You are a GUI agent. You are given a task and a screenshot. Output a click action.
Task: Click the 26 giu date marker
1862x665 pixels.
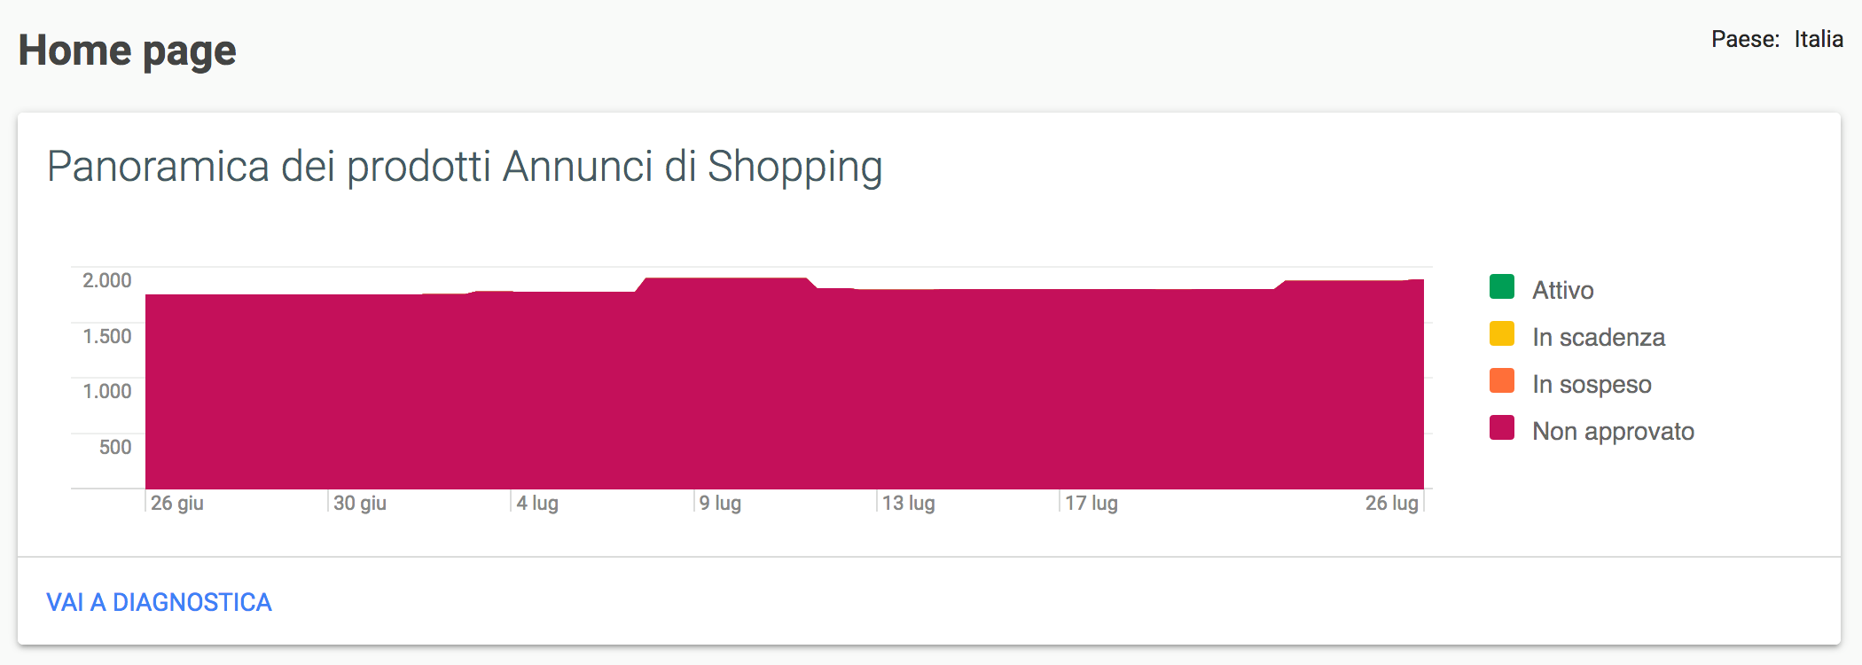click(176, 503)
